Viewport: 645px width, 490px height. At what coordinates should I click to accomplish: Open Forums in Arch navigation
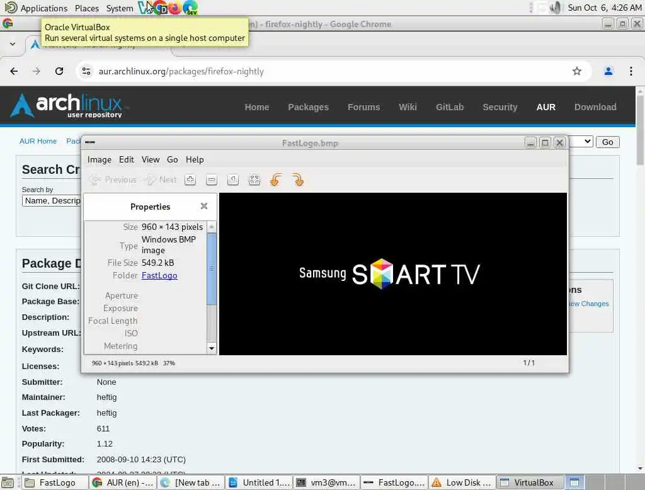[x=363, y=107]
